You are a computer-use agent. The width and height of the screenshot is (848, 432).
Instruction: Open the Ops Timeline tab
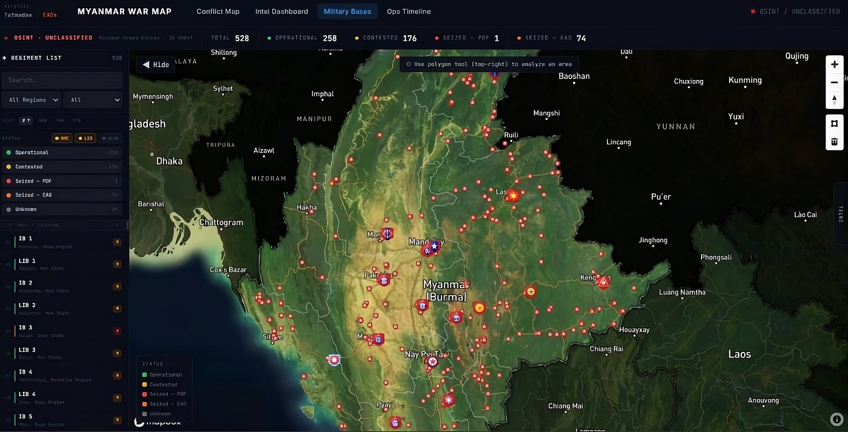click(x=409, y=11)
